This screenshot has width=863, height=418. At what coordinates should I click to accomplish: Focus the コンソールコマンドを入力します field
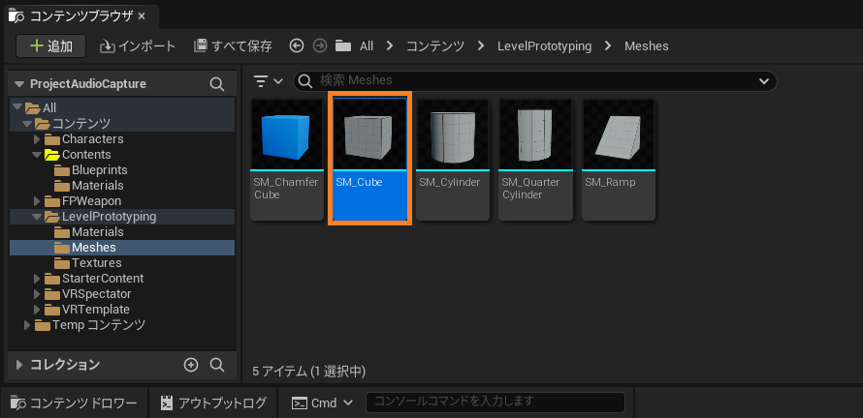[x=495, y=403]
